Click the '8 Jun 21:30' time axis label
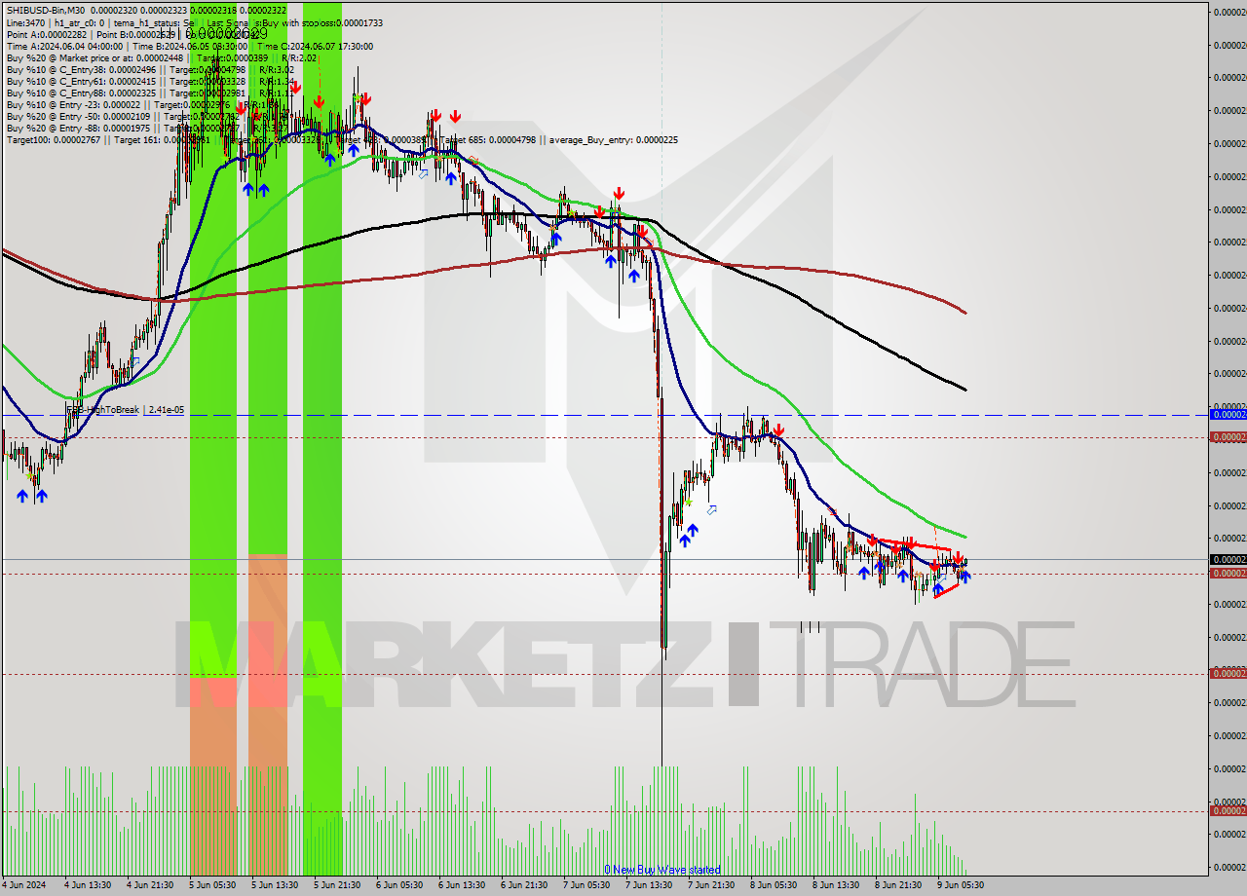 click(x=897, y=885)
